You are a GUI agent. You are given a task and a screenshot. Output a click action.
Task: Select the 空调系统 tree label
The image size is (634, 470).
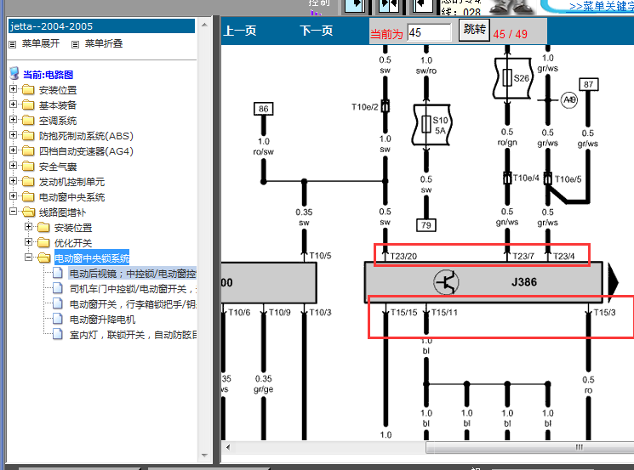(57, 121)
